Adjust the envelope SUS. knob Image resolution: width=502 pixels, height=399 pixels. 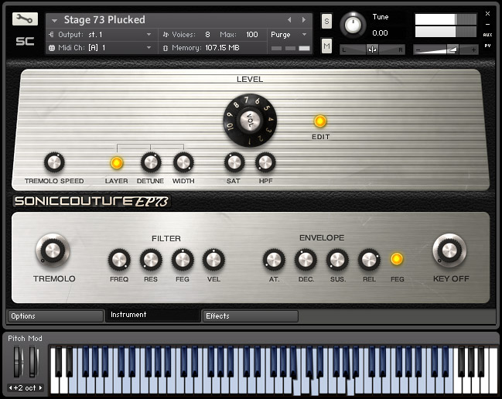click(x=337, y=260)
